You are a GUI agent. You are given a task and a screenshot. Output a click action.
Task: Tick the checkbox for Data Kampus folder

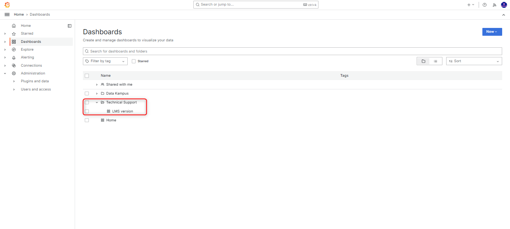(87, 93)
